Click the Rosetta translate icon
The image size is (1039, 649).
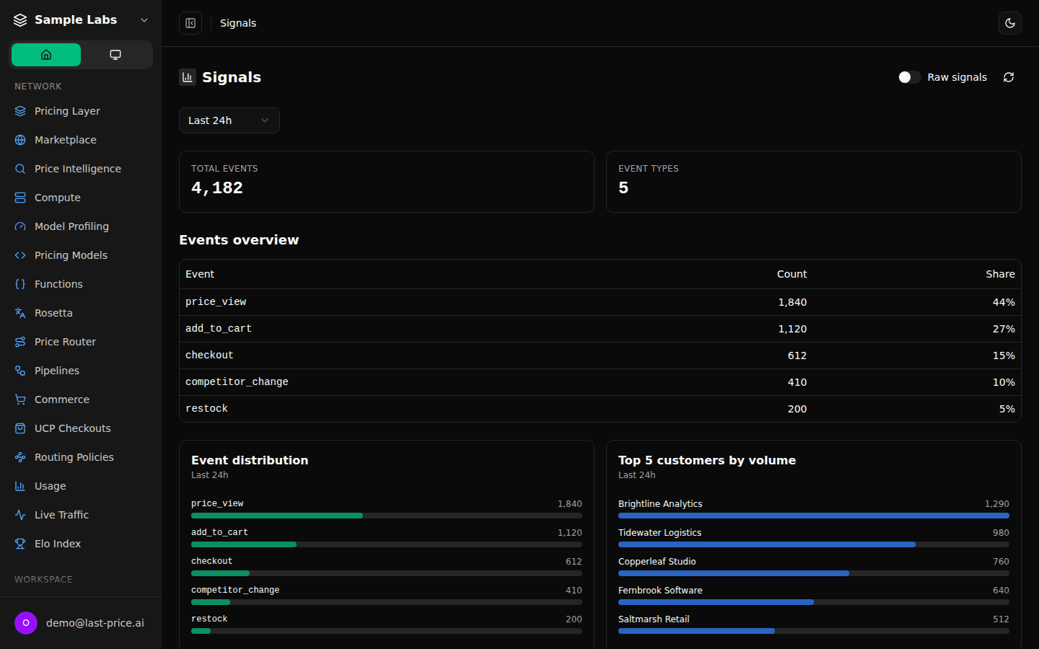coord(20,313)
